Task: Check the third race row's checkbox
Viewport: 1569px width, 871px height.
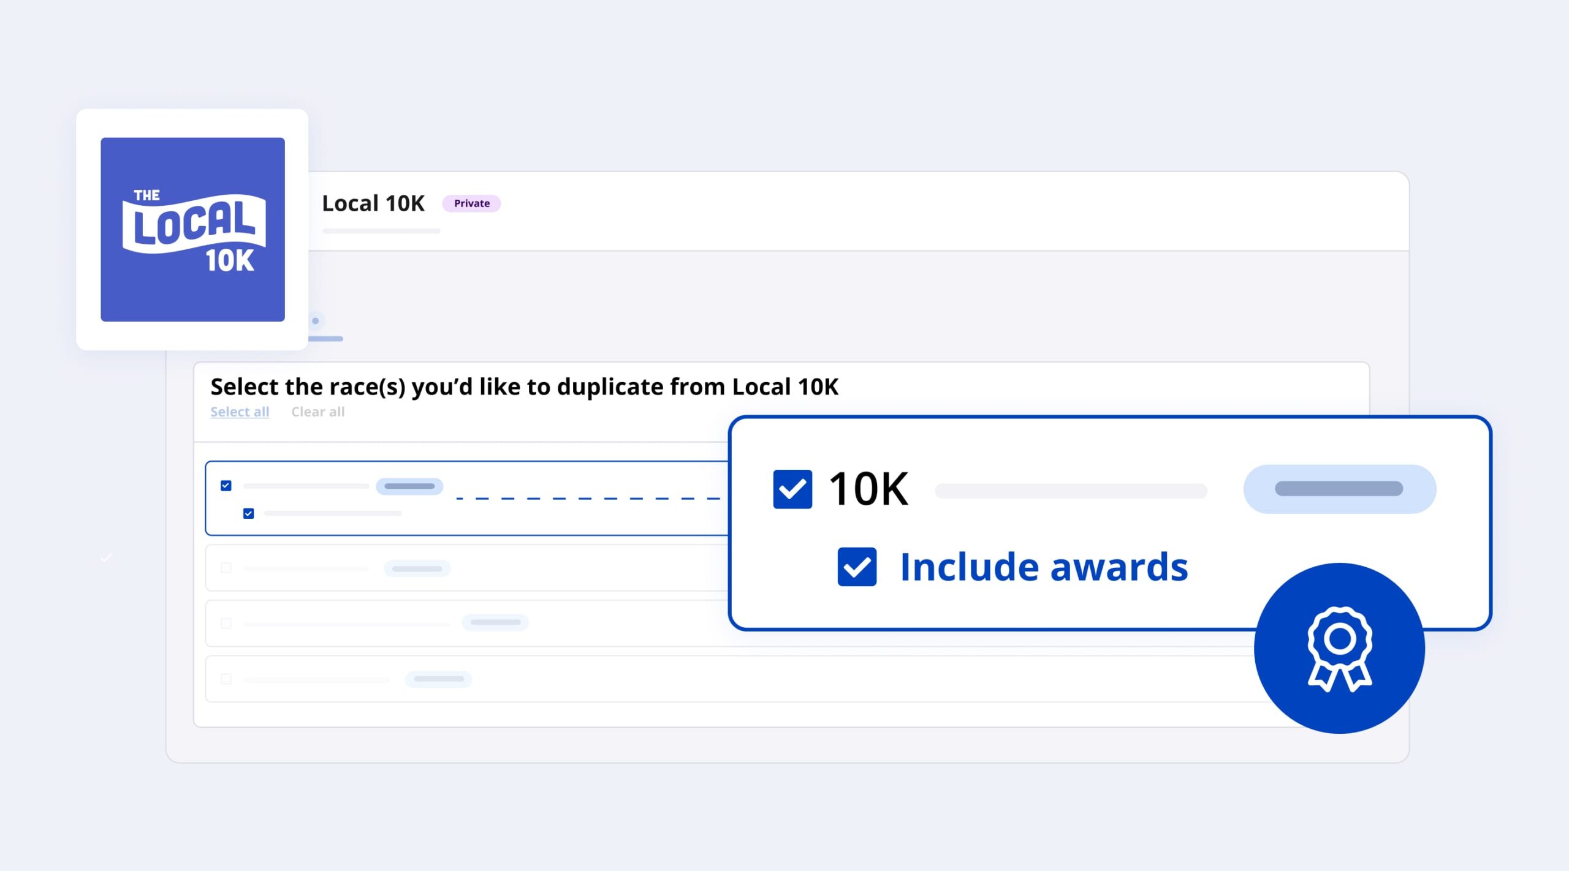Action: coord(226,623)
